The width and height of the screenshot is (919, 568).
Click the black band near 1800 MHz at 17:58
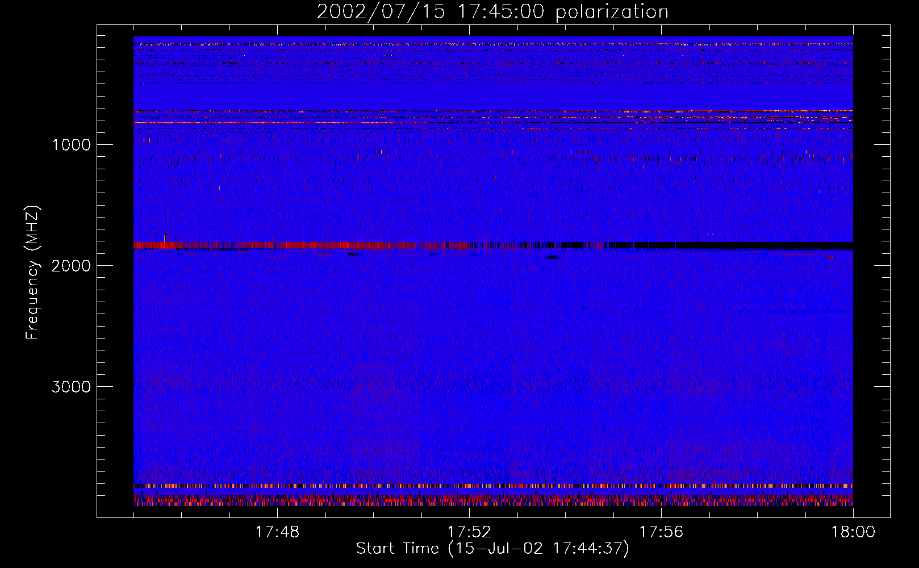(x=757, y=246)
